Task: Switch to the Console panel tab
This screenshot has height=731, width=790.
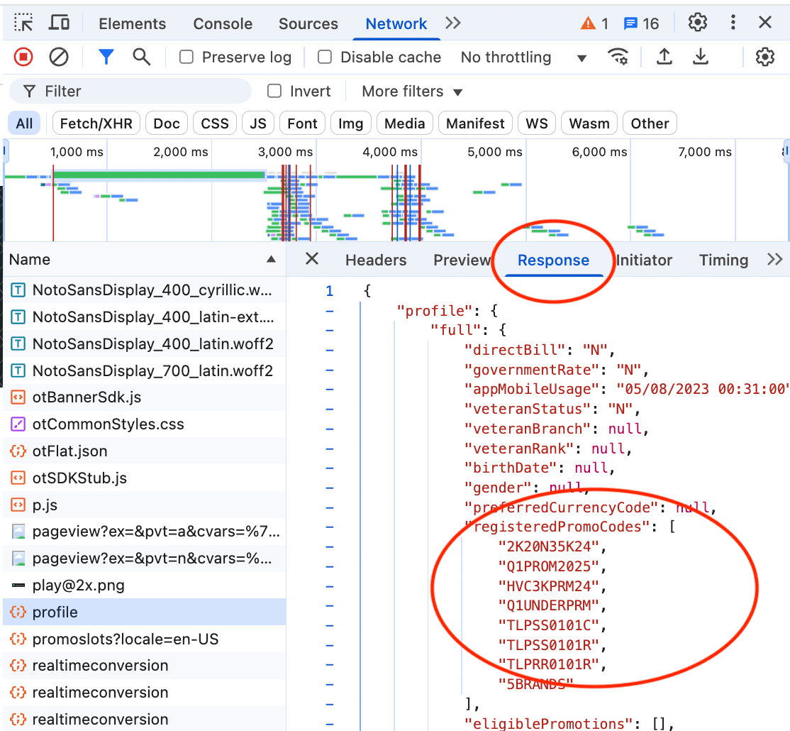Action: click(x=223, y=23)
